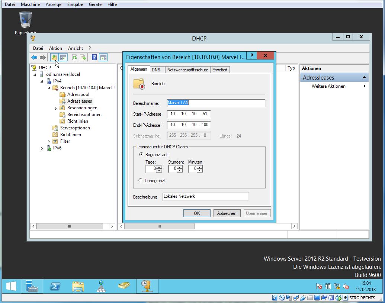Switch to the DNS tab

156,70
